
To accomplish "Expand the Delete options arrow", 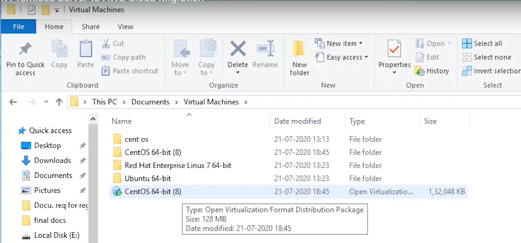I will [x=238, y=73].
